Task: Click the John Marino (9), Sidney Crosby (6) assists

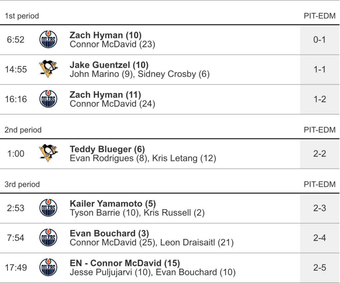Action: [x=139, y=74]
